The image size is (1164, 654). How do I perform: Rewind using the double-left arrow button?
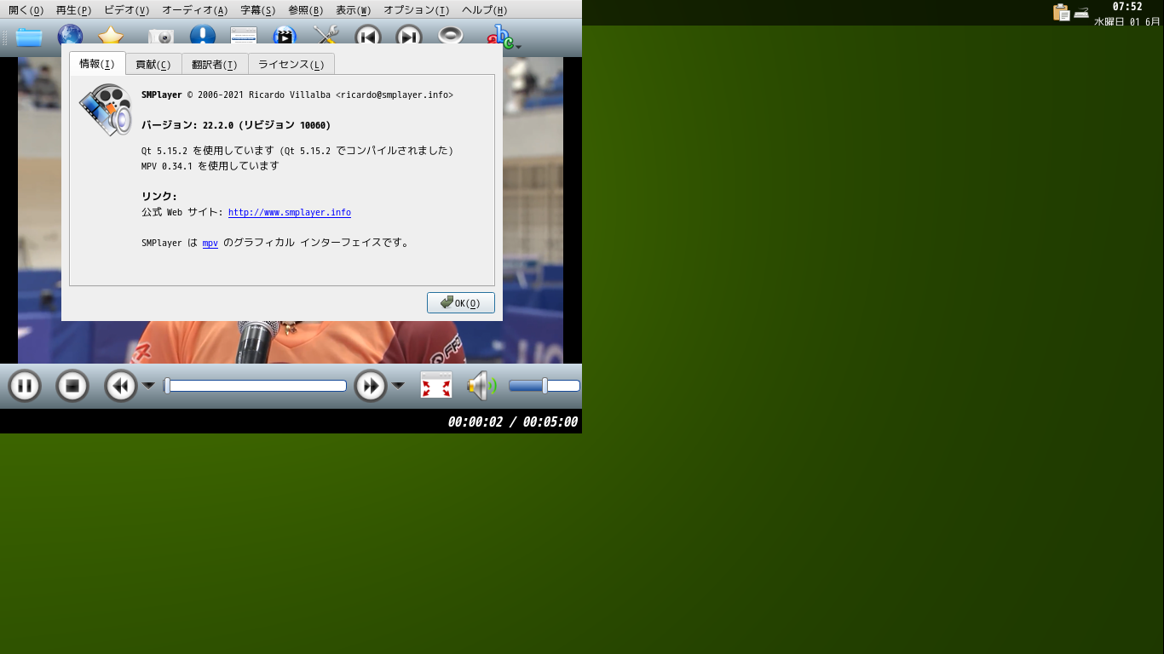tap(121, 387)
